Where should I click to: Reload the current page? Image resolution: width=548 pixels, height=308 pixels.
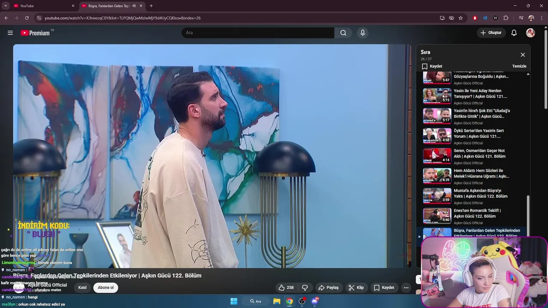(x=27, y=18)
